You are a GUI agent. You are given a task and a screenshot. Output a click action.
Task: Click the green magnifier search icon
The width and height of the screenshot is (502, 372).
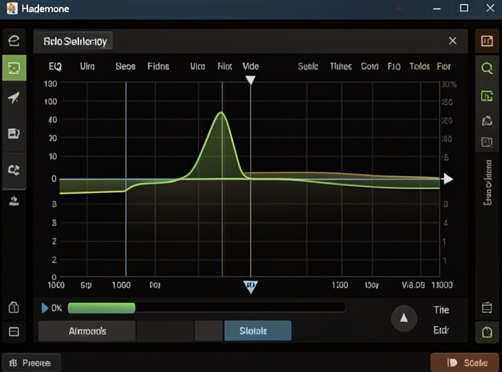click(x=487, y=68)
